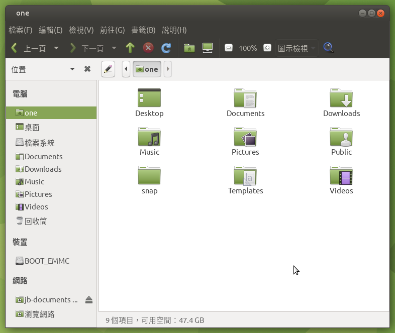Click the 下一頁 forward arrow
The height and width of the screenshot is (333, 395).
86,48
